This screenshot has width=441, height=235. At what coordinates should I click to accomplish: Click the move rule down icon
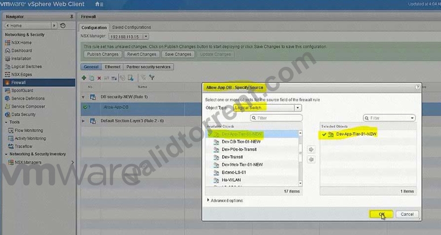(x=114, y=78)
